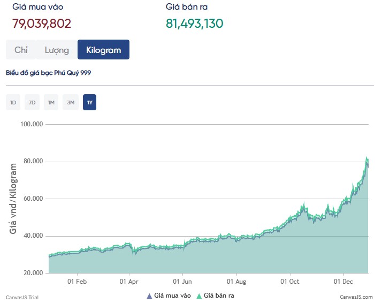Click the 01 Aug x-axis label
Screen dimensions: 375x303
pyautogui.click(x=236, y=281)
